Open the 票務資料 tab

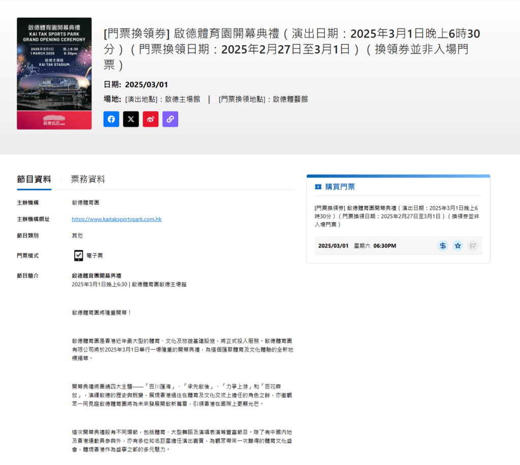(88, 179)
